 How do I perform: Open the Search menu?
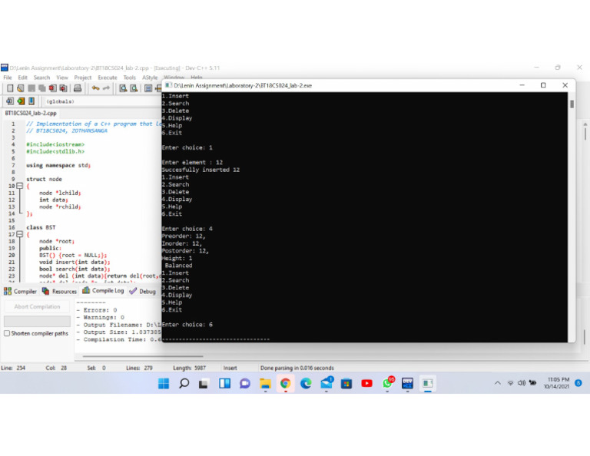coord(41,78)
